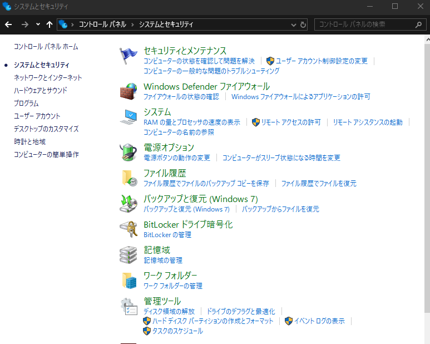430x344 pixels.
Task: Click the shield icon beside タスクのスケジュール
Action: [x=147, y=331]
